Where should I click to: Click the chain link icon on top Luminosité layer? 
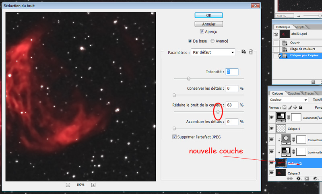coord(289,117)
